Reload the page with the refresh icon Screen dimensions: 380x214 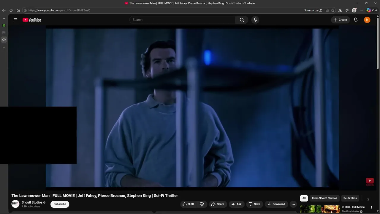click(11, 10)
